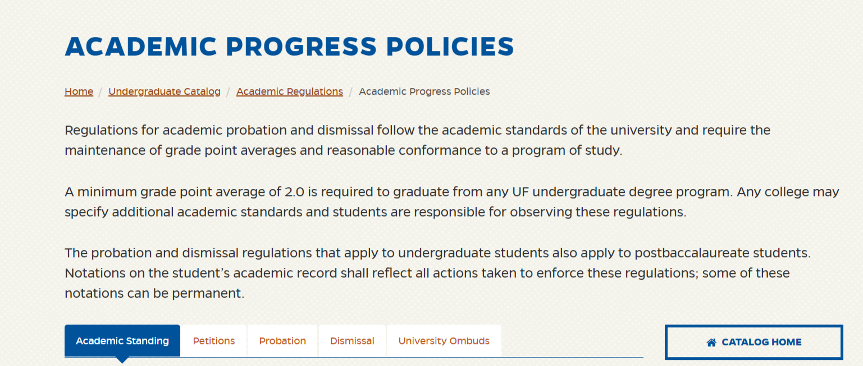View the University Ombuds tab

pos(444,341)
